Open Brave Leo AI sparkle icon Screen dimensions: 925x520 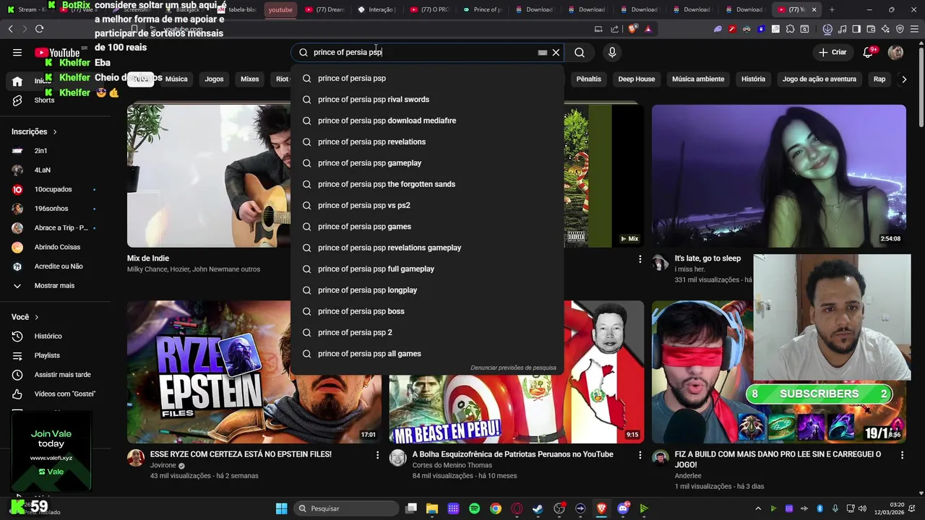pyautogui.click(x=885, y=29)
